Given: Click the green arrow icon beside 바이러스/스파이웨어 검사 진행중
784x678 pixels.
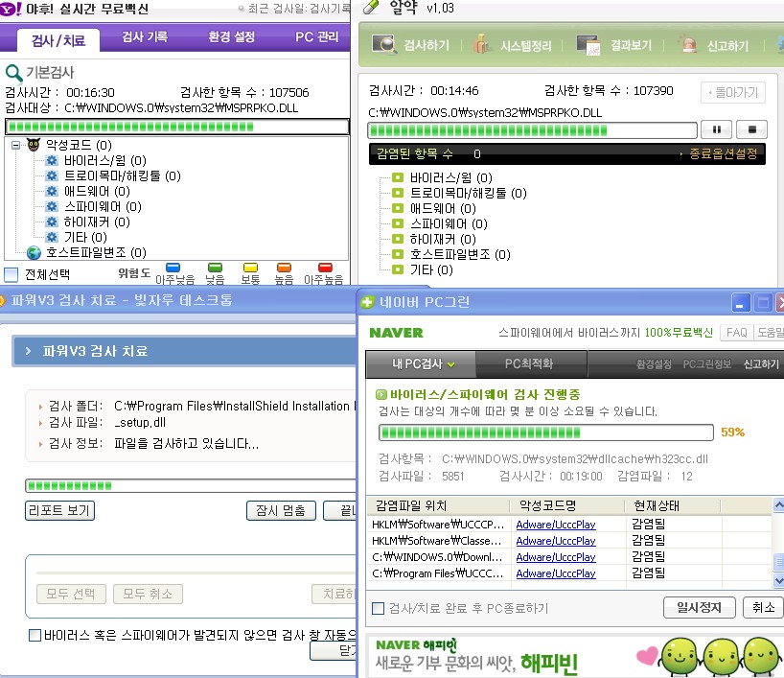Looking at the screenshot, I should [381, 395].
